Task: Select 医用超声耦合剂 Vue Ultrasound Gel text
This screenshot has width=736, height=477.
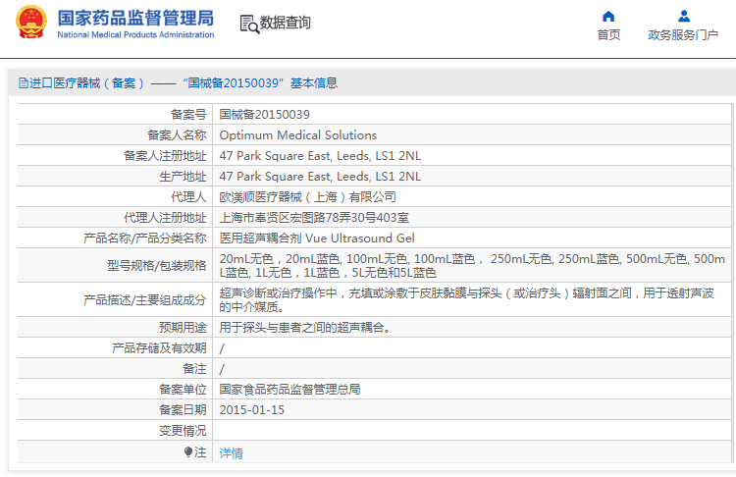Action: [317, 238]
